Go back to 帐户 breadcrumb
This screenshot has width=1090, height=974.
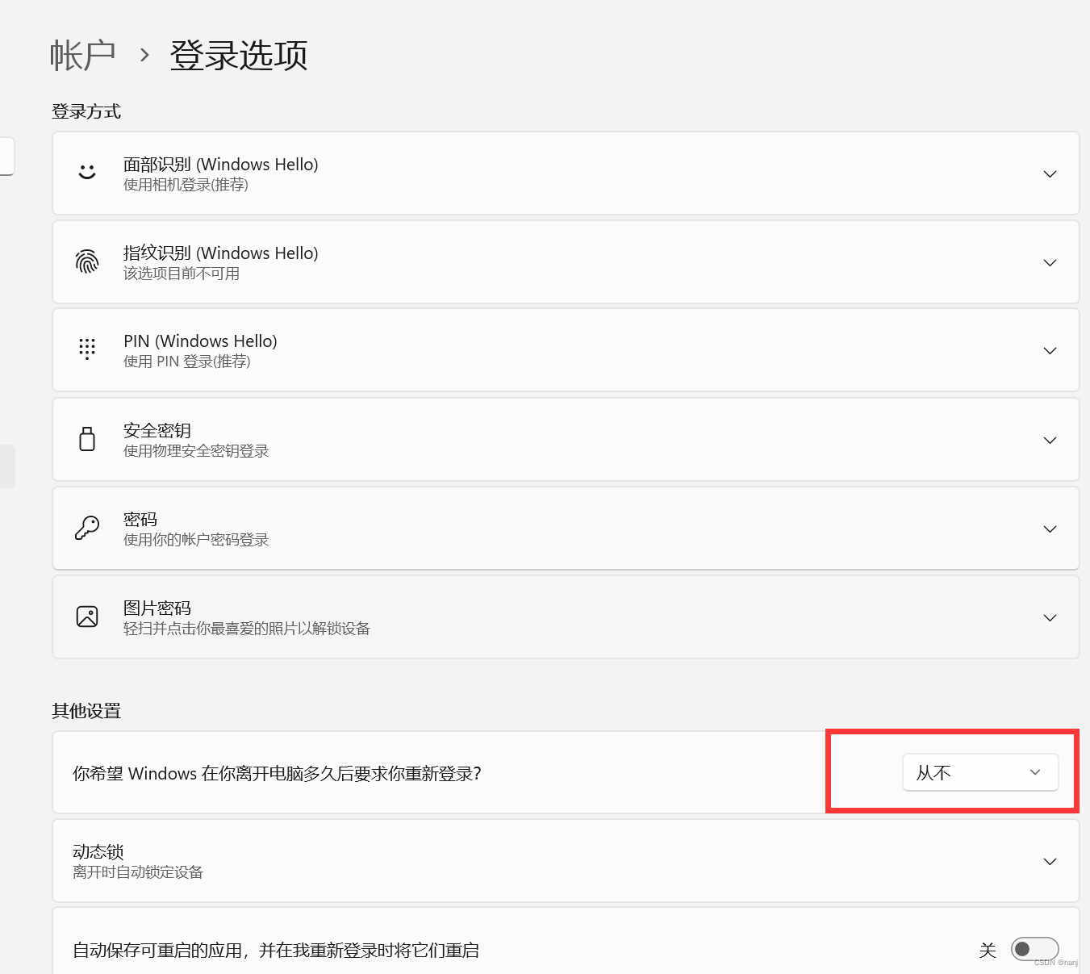coord(83,55)
